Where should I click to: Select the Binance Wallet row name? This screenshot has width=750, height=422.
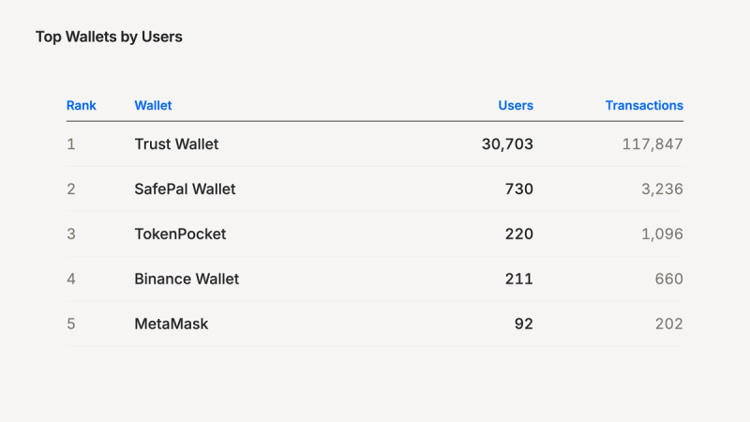[187, 279]
